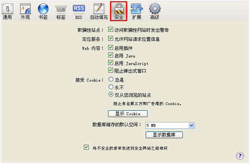Image resolution: width=250 pixels, height=164 pixels.
Task: Click the 显示 Cookie button
Action: [128, 114]
